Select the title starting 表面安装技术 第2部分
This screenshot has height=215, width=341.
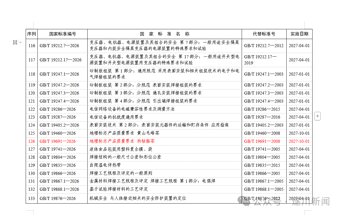tap(159, 125)
